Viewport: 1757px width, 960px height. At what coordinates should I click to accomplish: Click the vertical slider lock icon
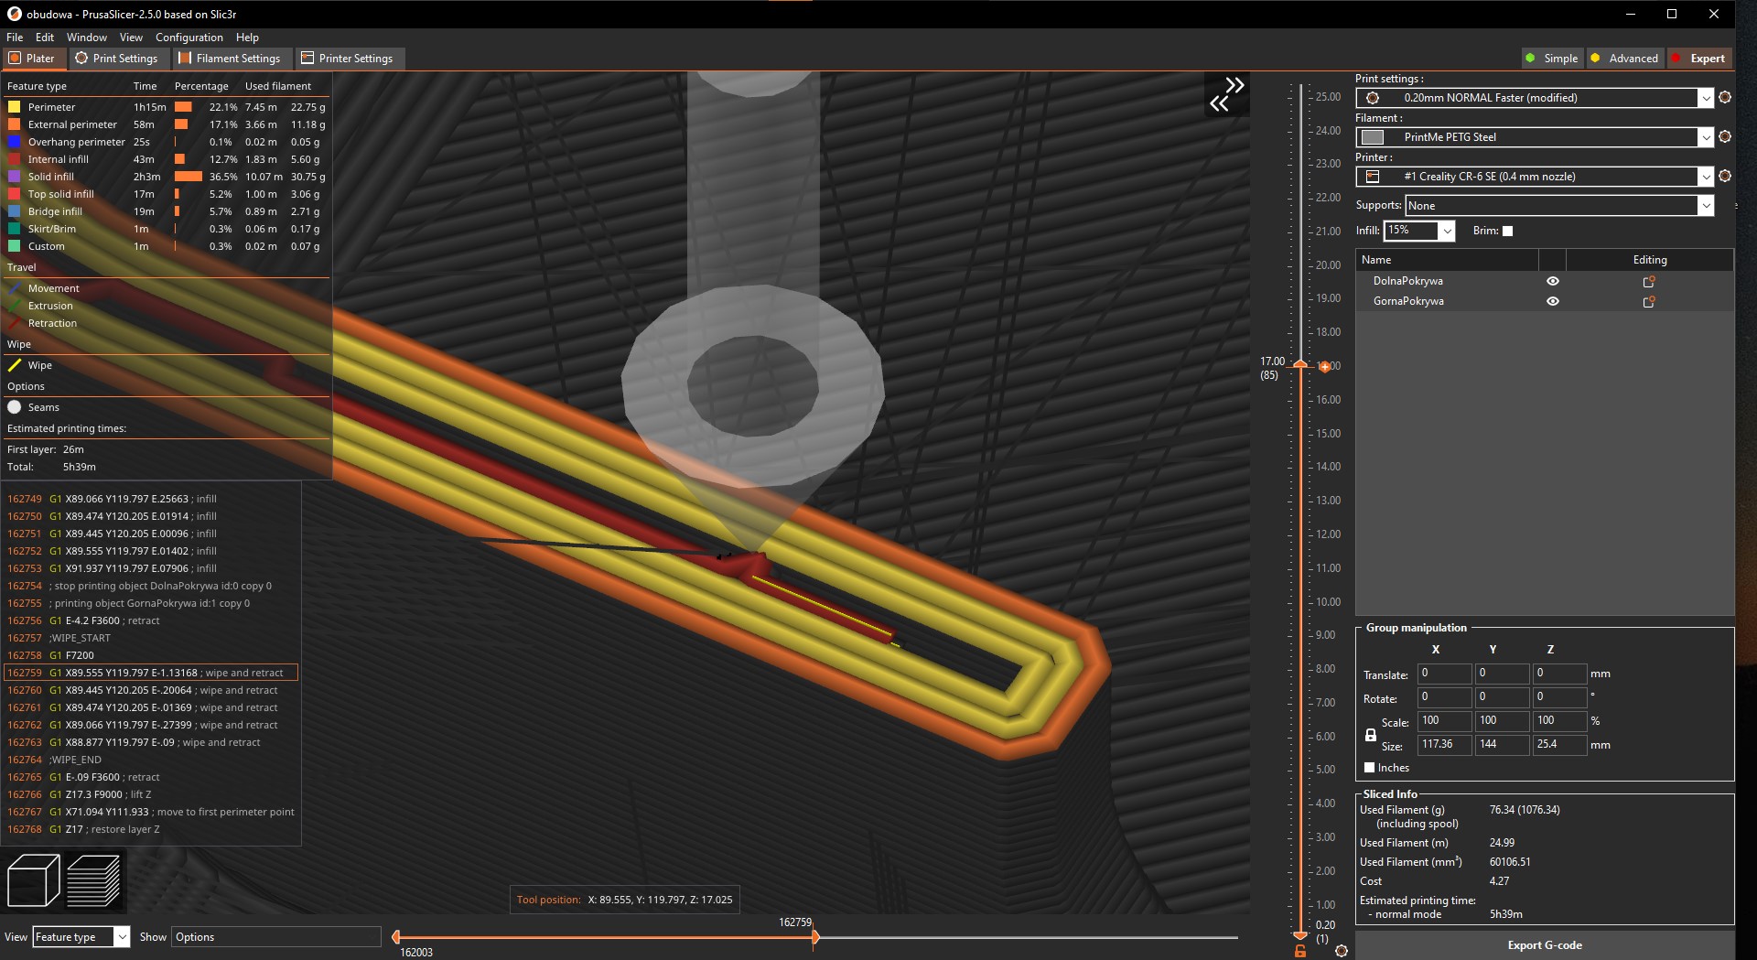pyautogui.click(x=1300, y=952)
